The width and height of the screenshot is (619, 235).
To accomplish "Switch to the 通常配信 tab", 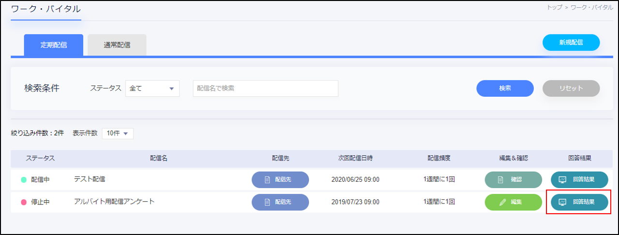I will [x=117, y=45].
